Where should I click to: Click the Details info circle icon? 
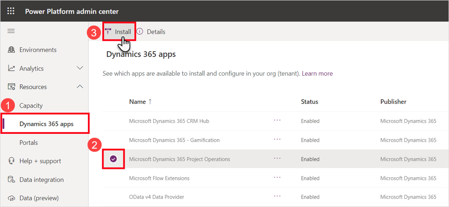(139, 32)
